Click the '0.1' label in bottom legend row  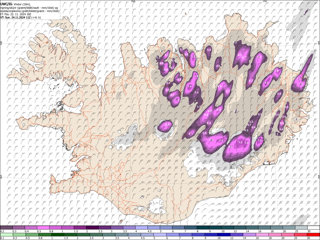pyautogui.click(x=2, y=238)
